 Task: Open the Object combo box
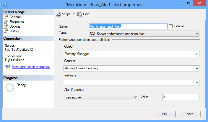197,54
